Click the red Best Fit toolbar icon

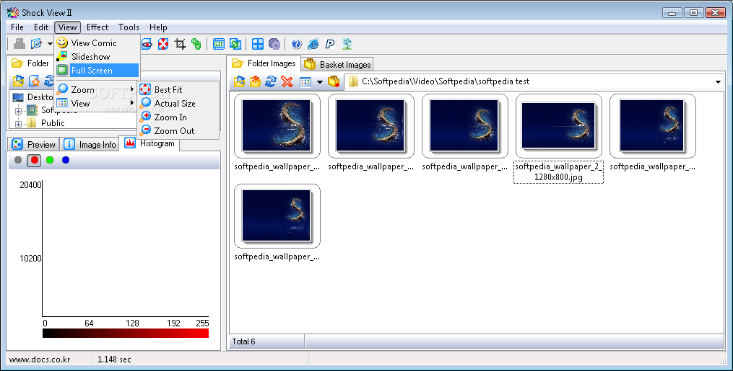pyautogui.click(x=162, y=44)
